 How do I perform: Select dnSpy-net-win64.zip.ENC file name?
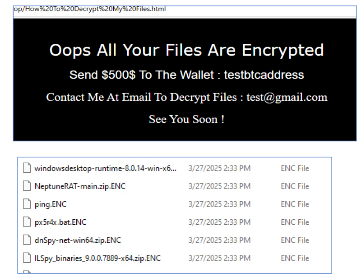pyautogui.click(x=78, y=241)
